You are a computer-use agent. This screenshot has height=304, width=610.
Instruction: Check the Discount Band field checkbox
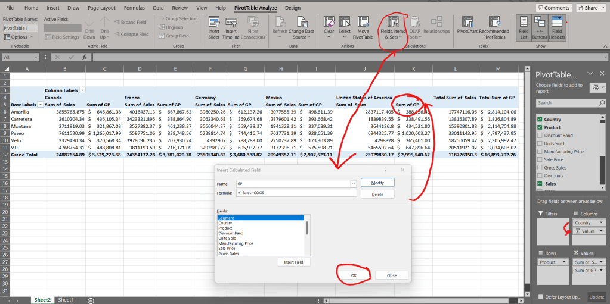(540, 136)
